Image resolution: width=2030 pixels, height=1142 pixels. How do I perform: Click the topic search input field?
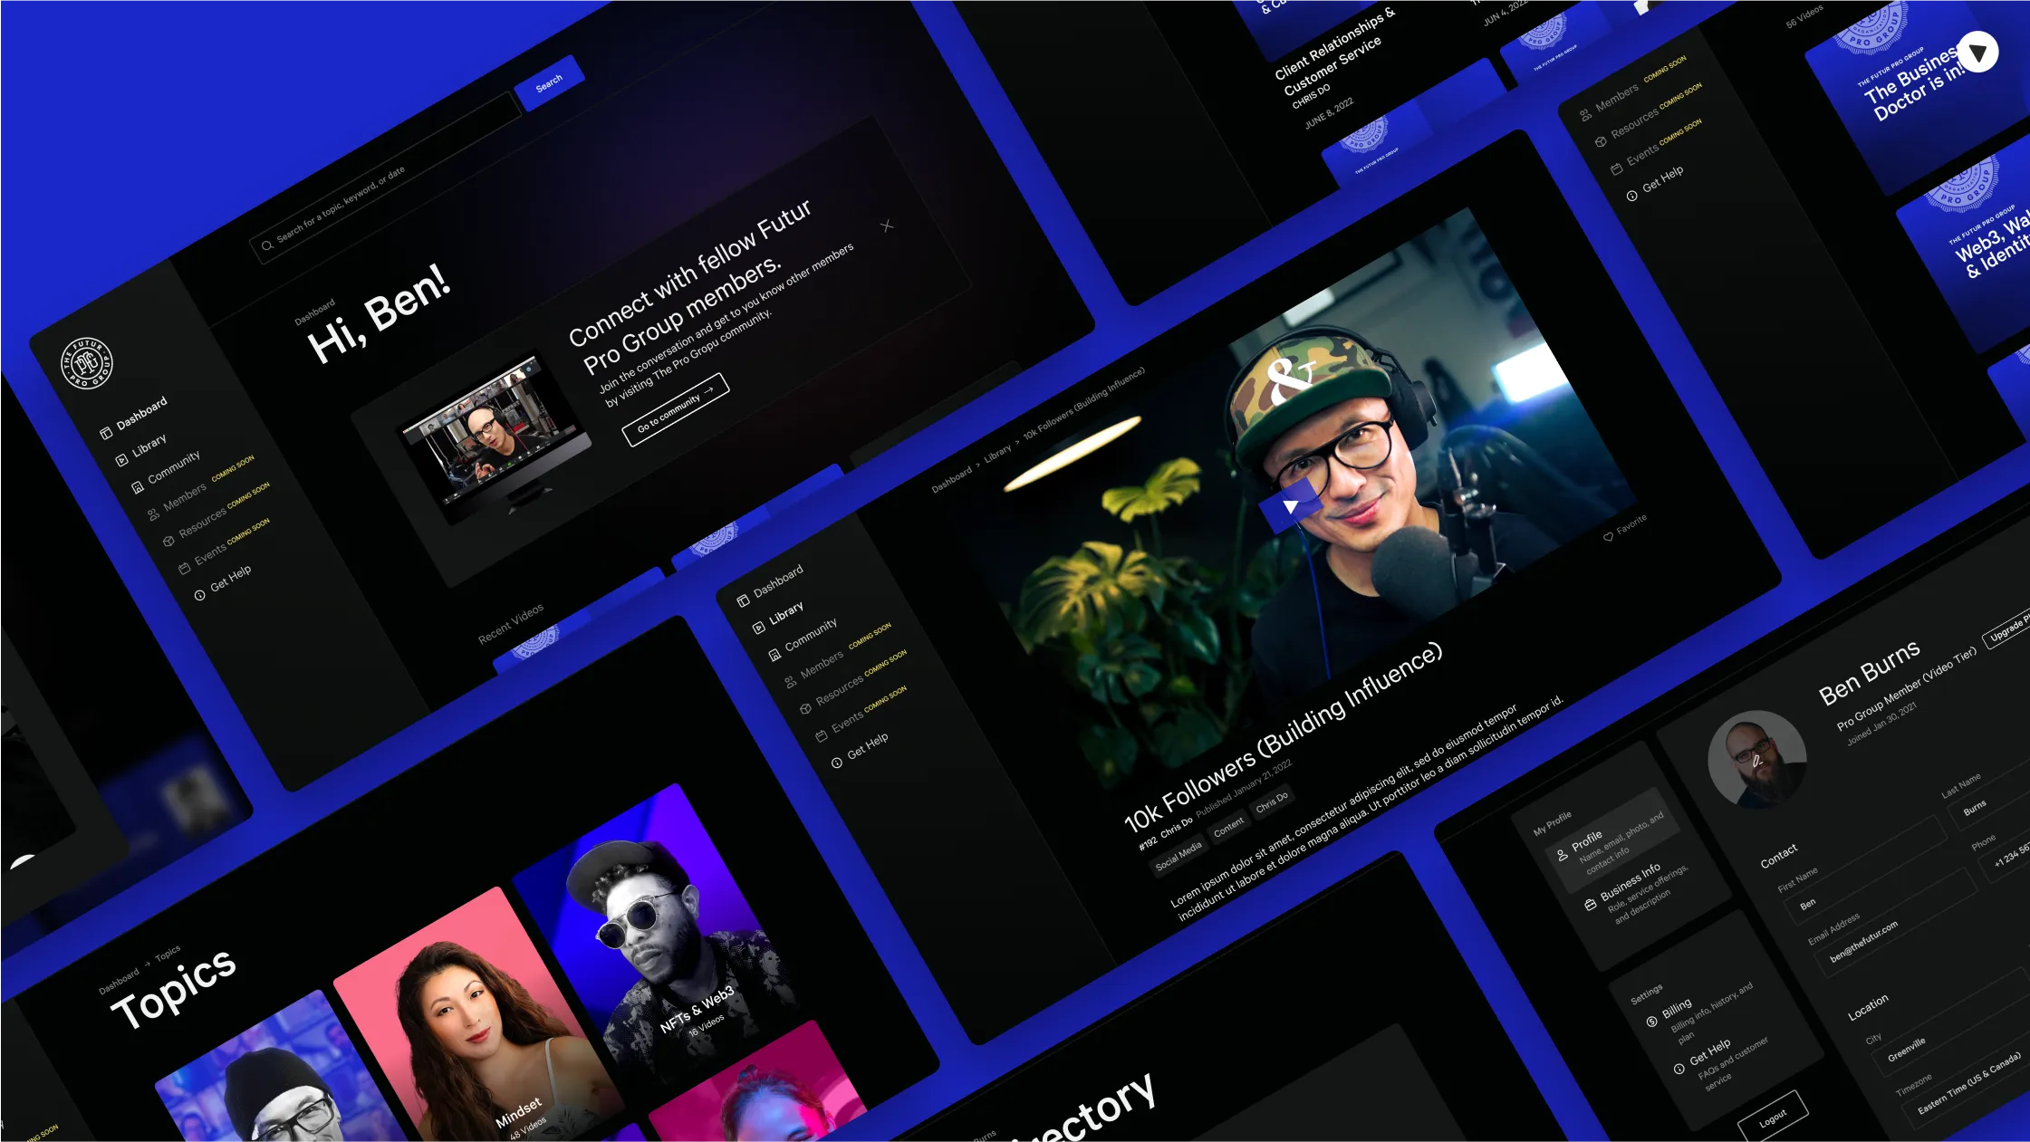pyautogui.click(x=386, y=178)
